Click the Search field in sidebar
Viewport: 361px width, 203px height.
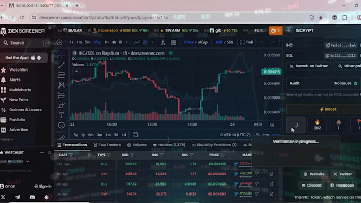click(25, 43)
